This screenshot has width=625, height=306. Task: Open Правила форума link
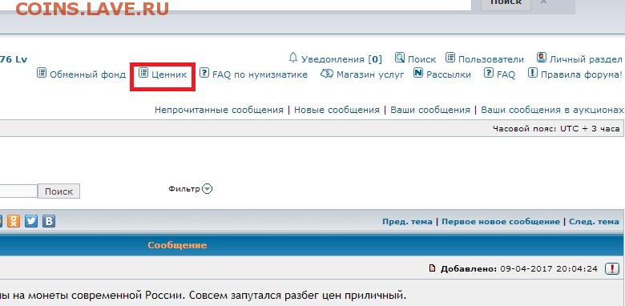coord(581,74)
